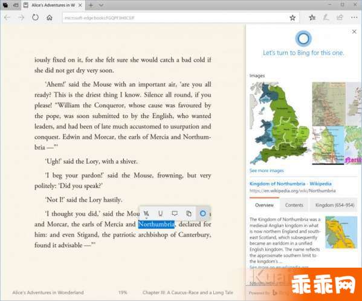Highlight selected text with highlighter icon
The width and height of the screenshot is (362, 301).
click(146, 214)
